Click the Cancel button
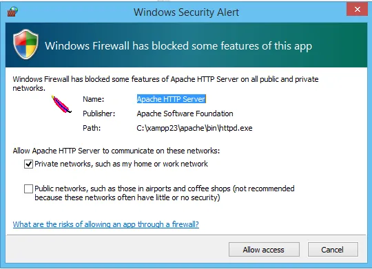The image size is (372, 269). coord(333,250)
